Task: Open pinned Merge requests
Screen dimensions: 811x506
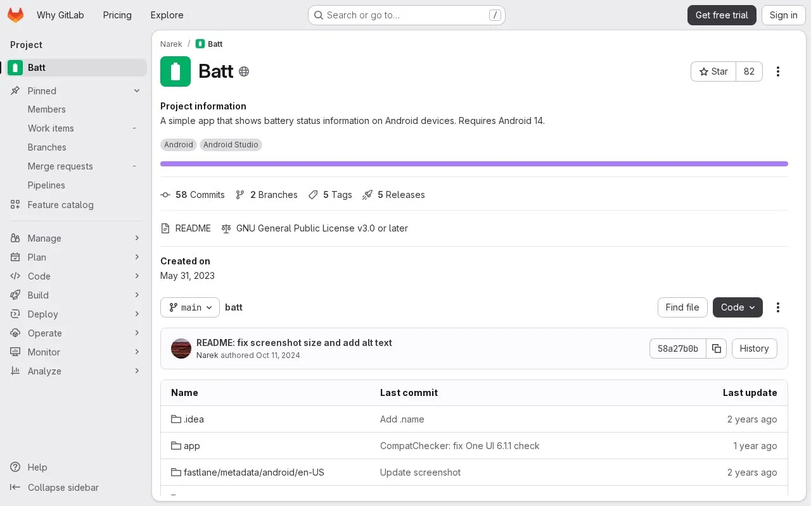Action: [x=76, y=166]
